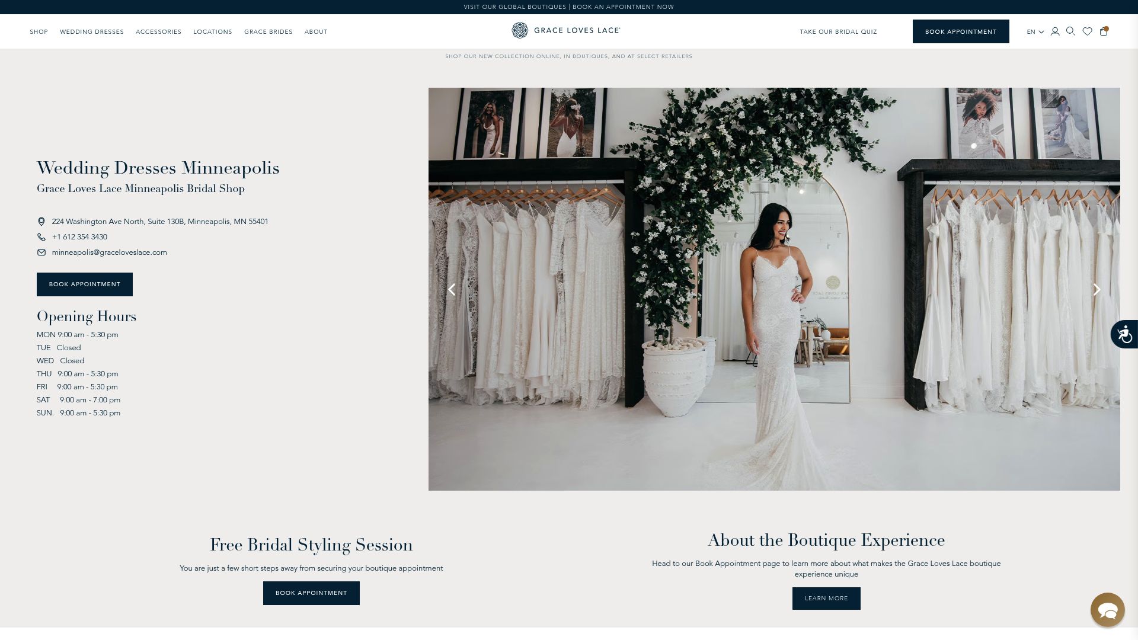Click the Minneapolis boutique email address

(109, 252)
